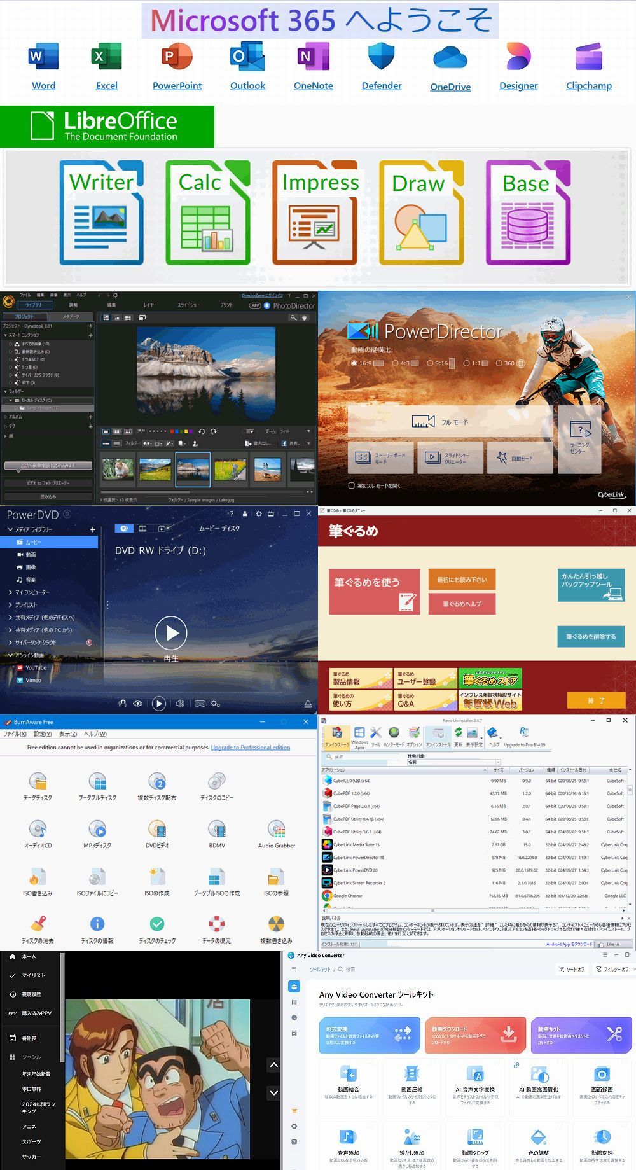The image size is (636, 1170).
Task: Expand My Computer in PowerDVD sidebar
Action: tap(10, 592)
